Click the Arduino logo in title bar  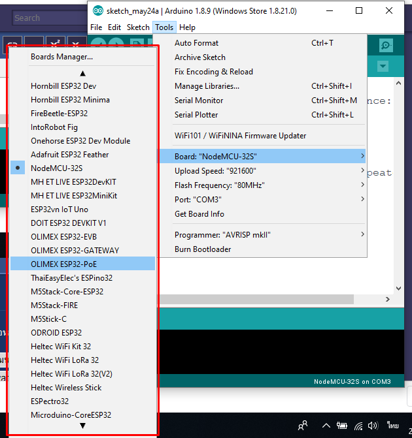coord(98,11)
